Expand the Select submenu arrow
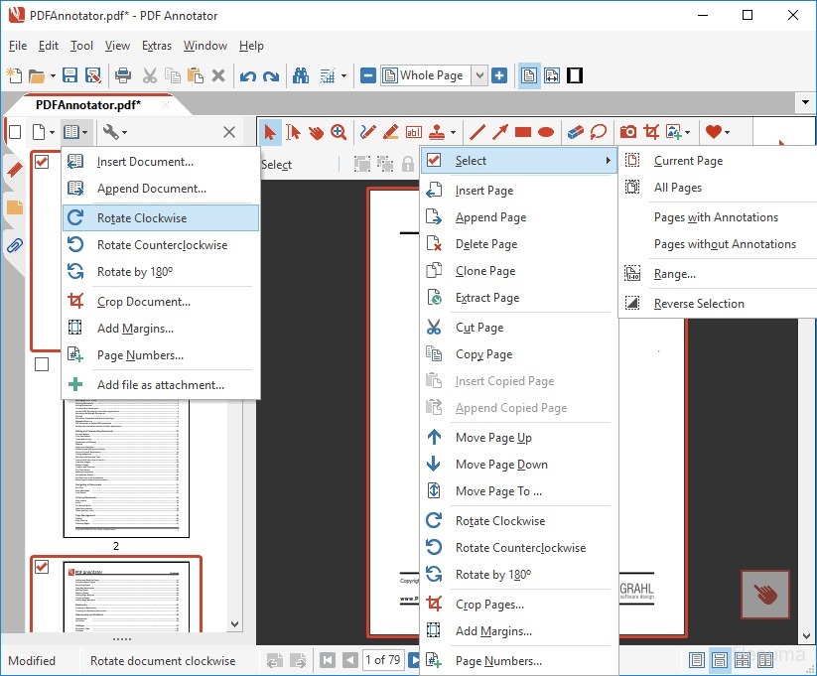 coord(610,160)
